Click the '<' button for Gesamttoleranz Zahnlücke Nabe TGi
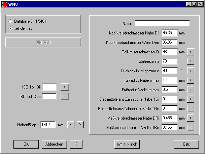This screenshot has height=154, width=205. click(191, 99)
